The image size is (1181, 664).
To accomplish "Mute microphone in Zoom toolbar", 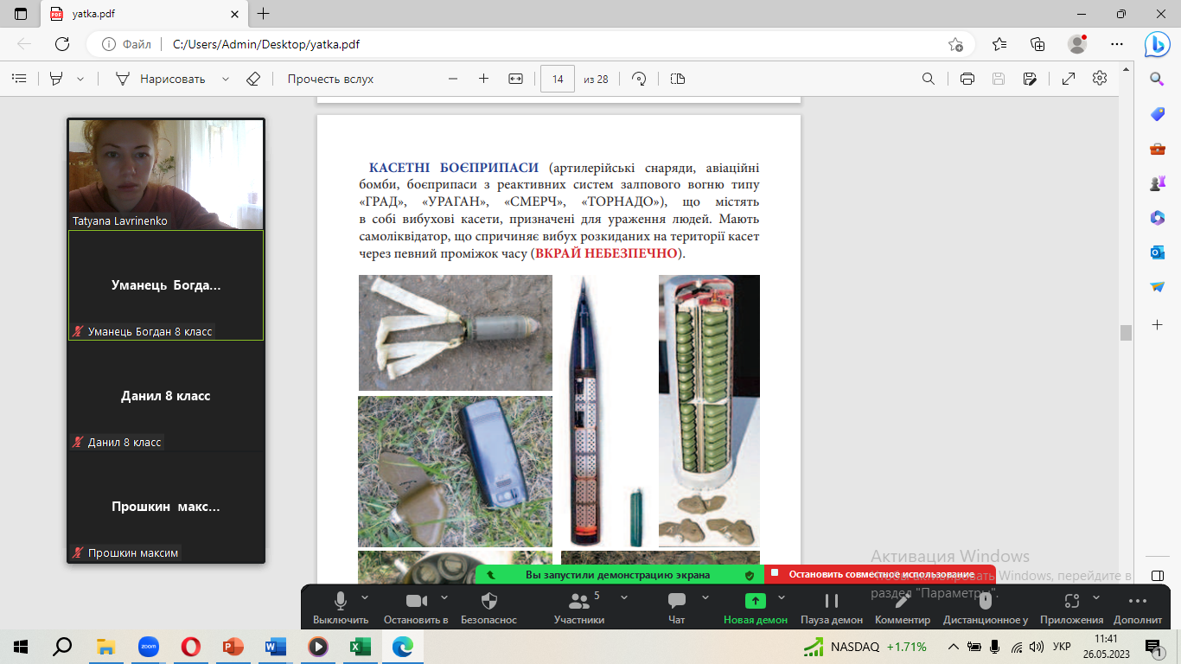I will 341,606.
